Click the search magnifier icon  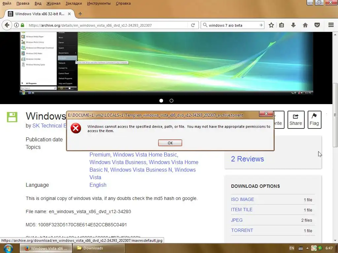(x=205, y=25)
